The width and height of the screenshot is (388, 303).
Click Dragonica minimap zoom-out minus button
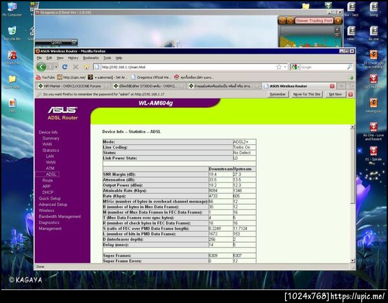click(x=337, y=35)
